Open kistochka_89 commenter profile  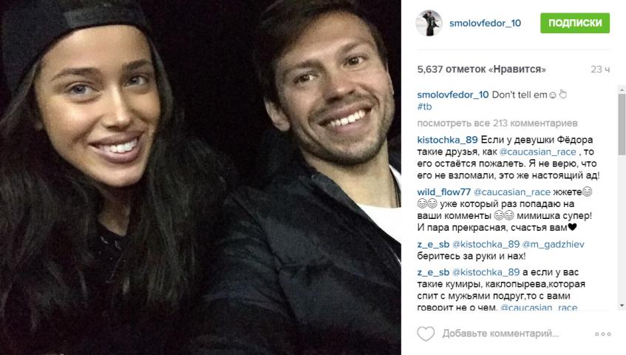pos(447,140)
